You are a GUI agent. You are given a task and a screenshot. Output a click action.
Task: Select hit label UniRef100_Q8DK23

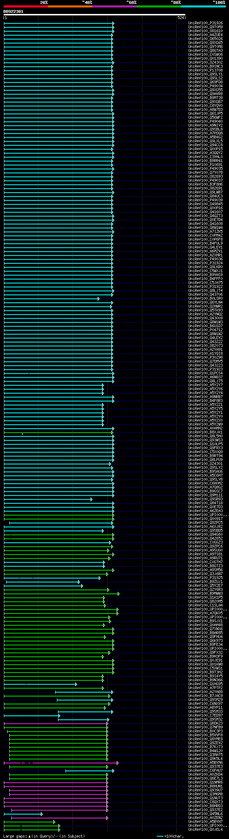pos(205,723)
